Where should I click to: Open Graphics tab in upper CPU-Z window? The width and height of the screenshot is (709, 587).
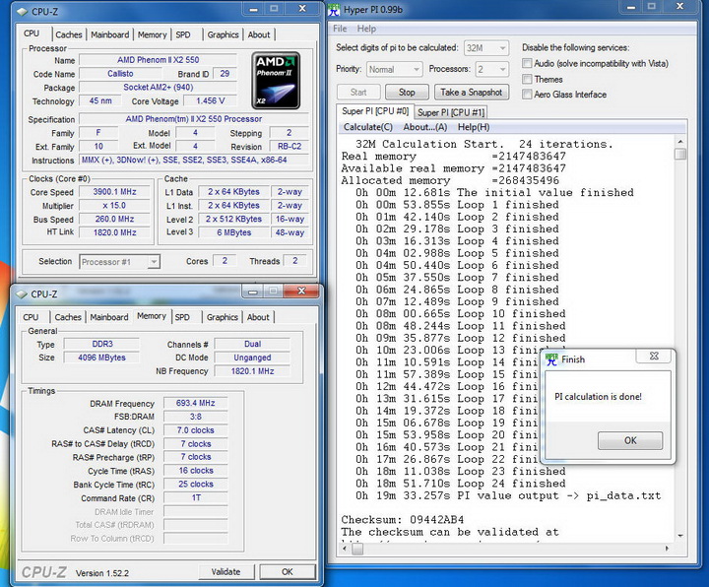tap(223, 34)
